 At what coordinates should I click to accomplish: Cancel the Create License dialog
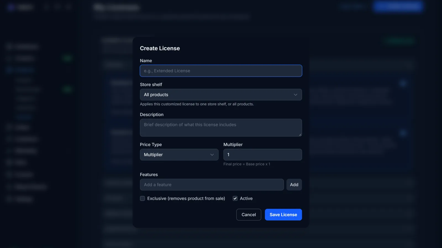pos(249,215)
